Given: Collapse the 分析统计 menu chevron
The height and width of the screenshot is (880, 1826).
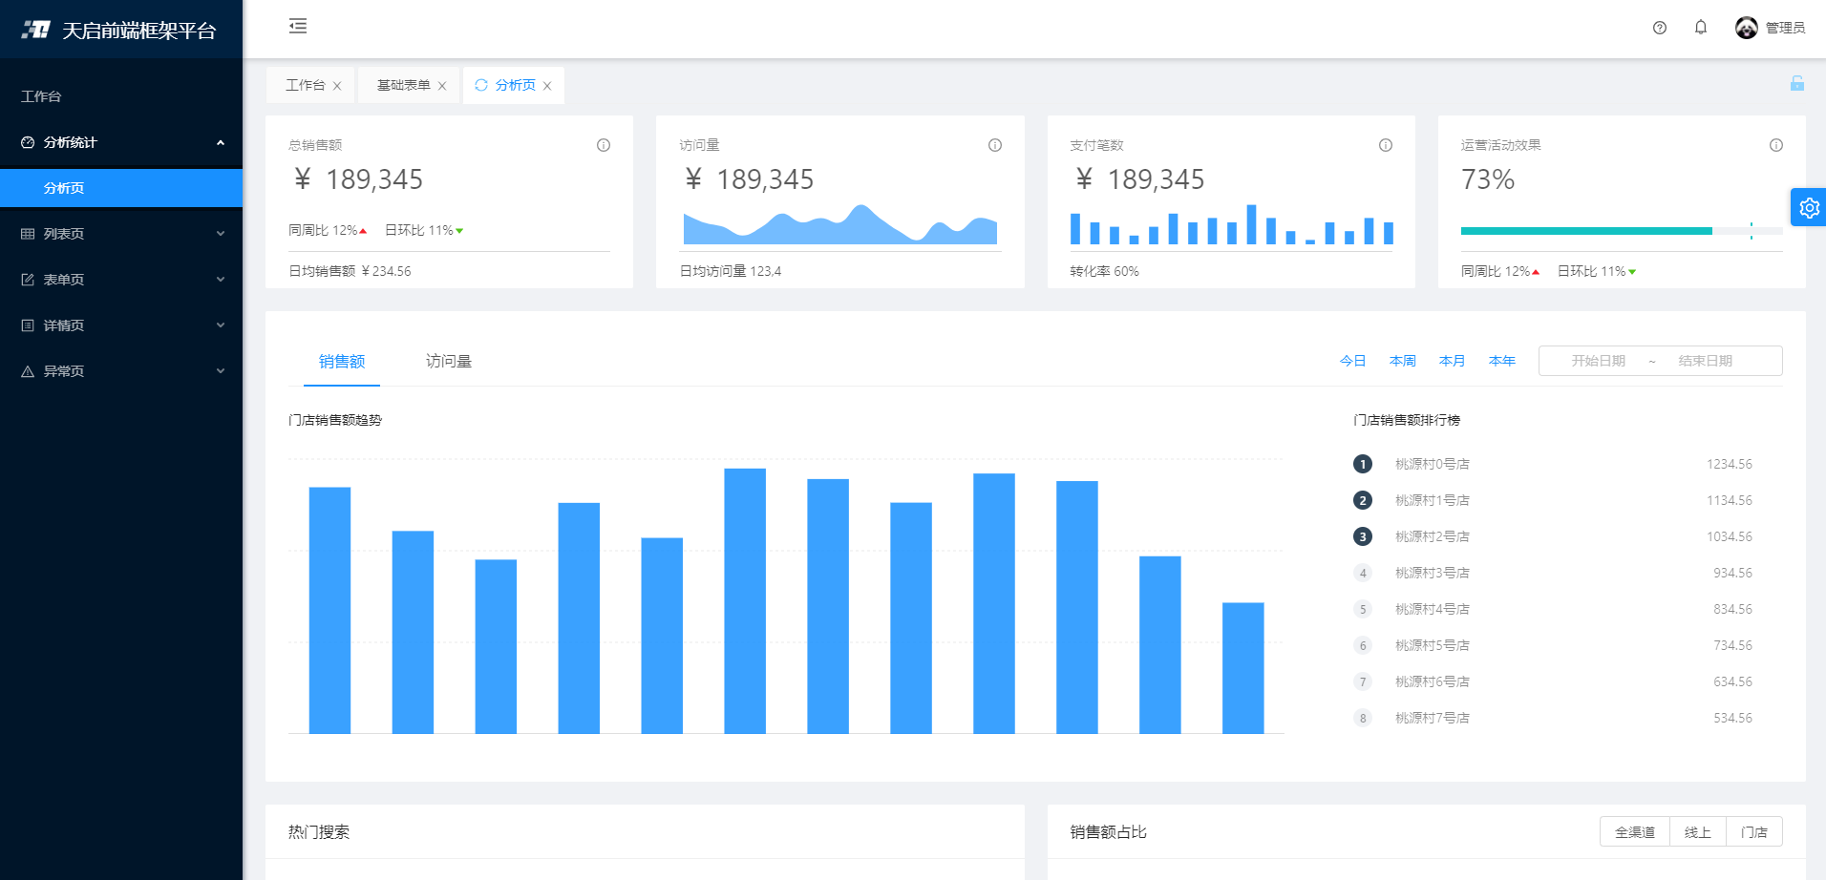Looking at the screenshot, I should (x=221, y=142).
